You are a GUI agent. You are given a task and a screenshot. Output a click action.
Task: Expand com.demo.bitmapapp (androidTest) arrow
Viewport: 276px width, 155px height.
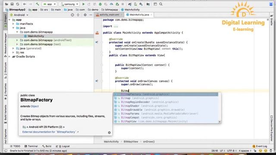(x=17, y=40)
